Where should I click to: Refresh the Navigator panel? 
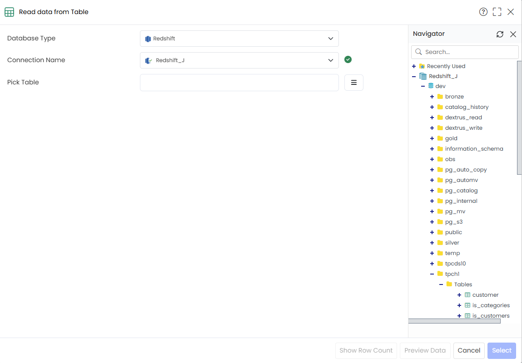coord(500,34)
